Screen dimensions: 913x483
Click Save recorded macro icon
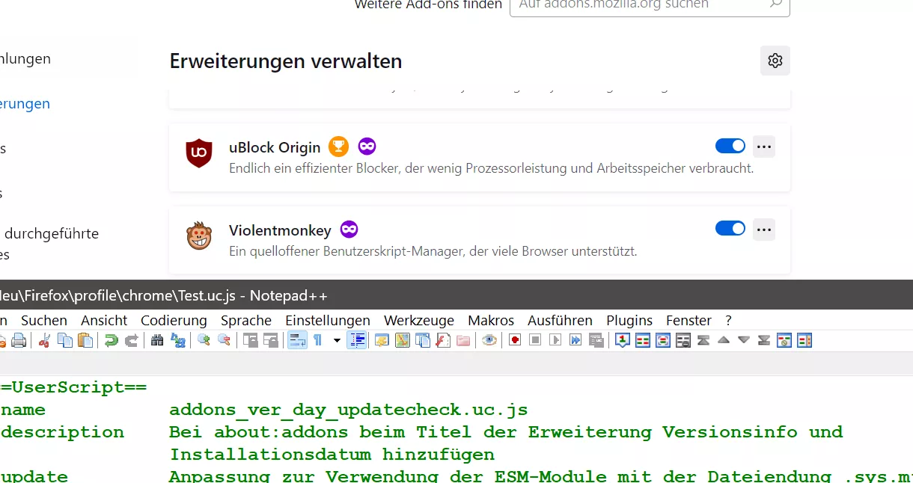pos(596,340)
